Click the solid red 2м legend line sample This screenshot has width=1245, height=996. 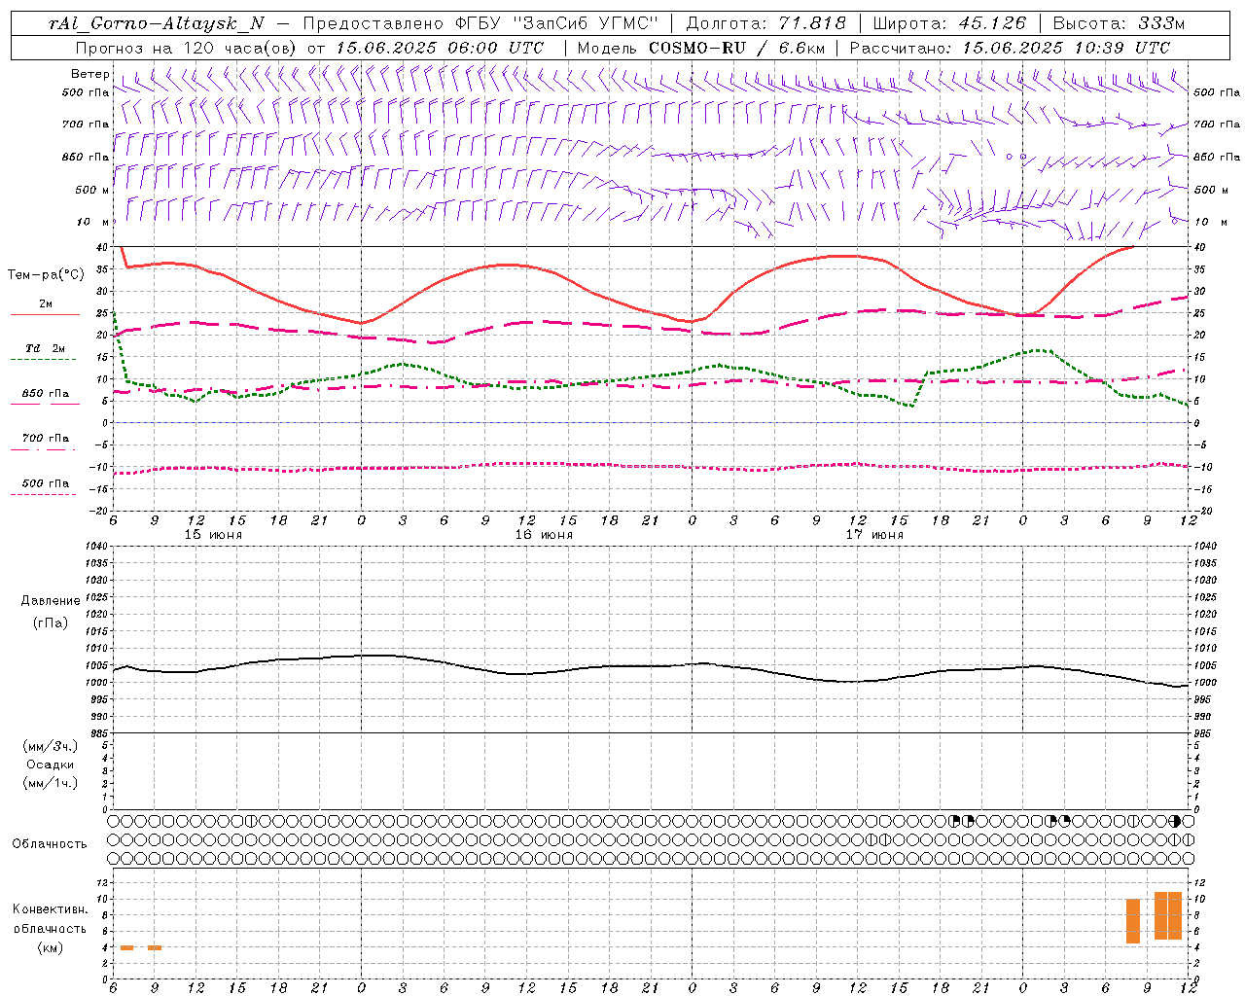pyautogui.click(x=44, y=314)
